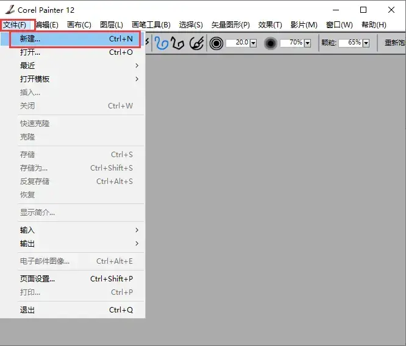Open the 窗口(W) menu
Image resolution: width=406 pixels, height=346 pixels.
[x=339, y=25]
